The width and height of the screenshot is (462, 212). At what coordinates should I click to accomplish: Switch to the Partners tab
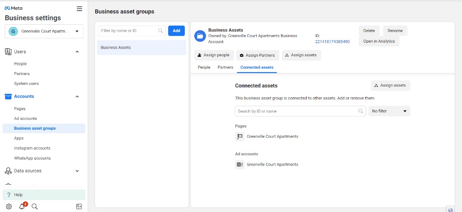tap(225, 67)
